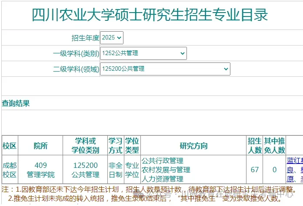Click the 人力资源管理 research direction
The height and width of the screenshot is (206, 303).
click(x=162, y=179)
